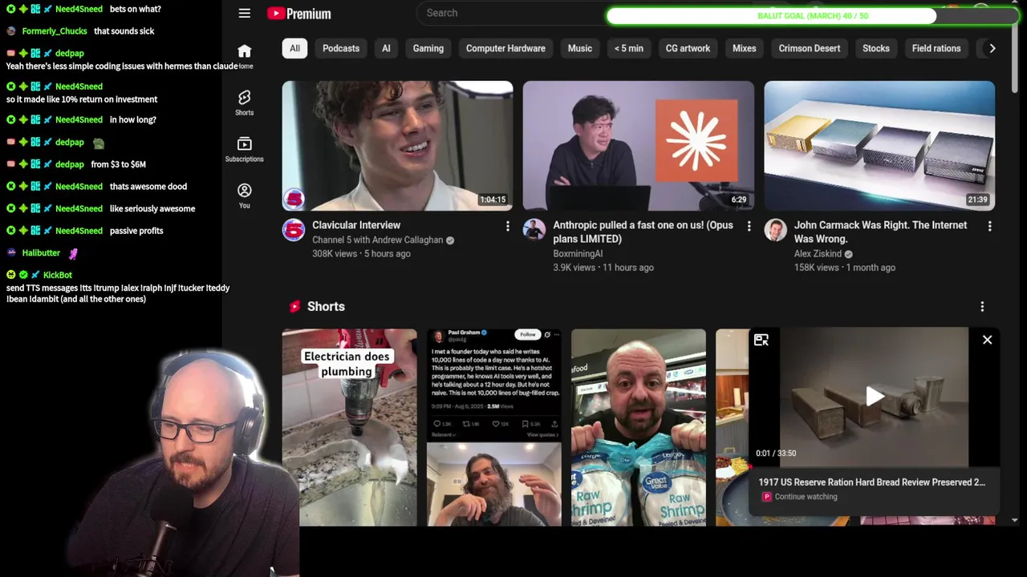The width and height of the screenshot is (1027, 577).
Task: Open John Carmack Was Right title
Action: (x=880, y=232)
